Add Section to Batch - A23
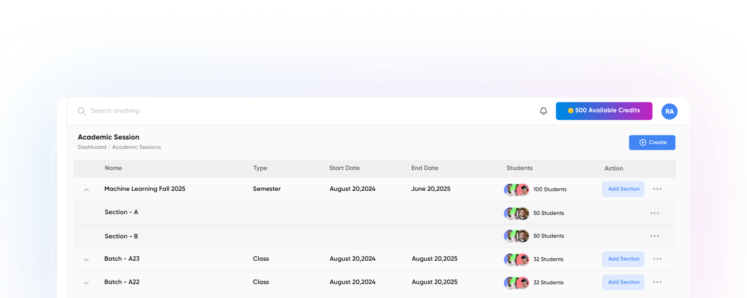 [623, 259]
